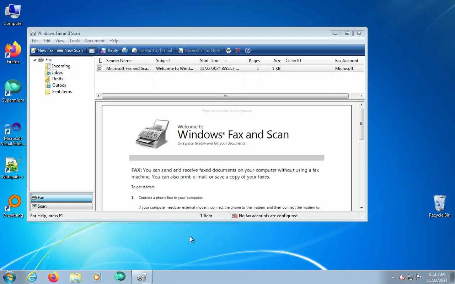
Task: Select the Supermium desktop shortcut
Action: (13, 91)
